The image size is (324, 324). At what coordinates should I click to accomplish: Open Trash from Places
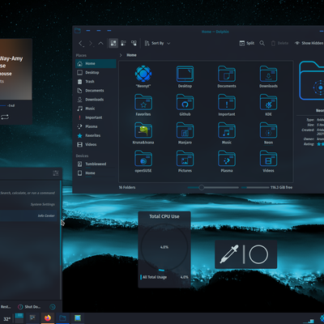(96, 81)
